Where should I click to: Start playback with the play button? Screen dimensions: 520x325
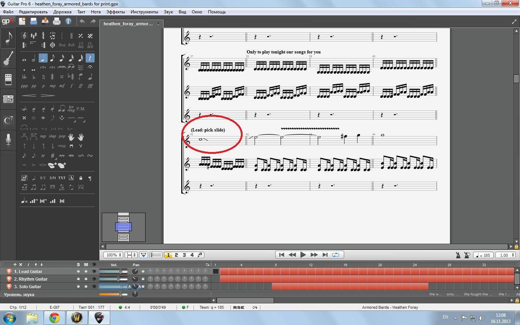pos(303,255)
